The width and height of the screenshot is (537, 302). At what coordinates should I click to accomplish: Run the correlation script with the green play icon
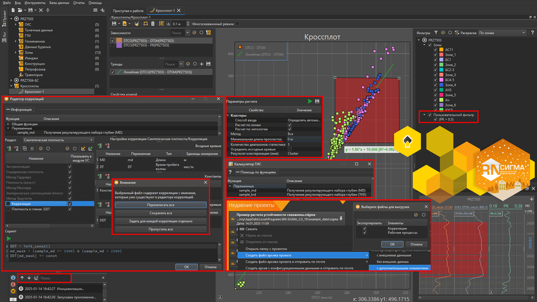pyautogui.click(x=9, y=239)
